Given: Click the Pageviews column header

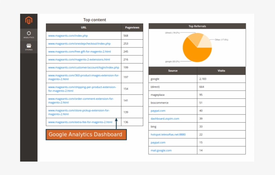Looking at the screenshot, I should click(132, 28).
